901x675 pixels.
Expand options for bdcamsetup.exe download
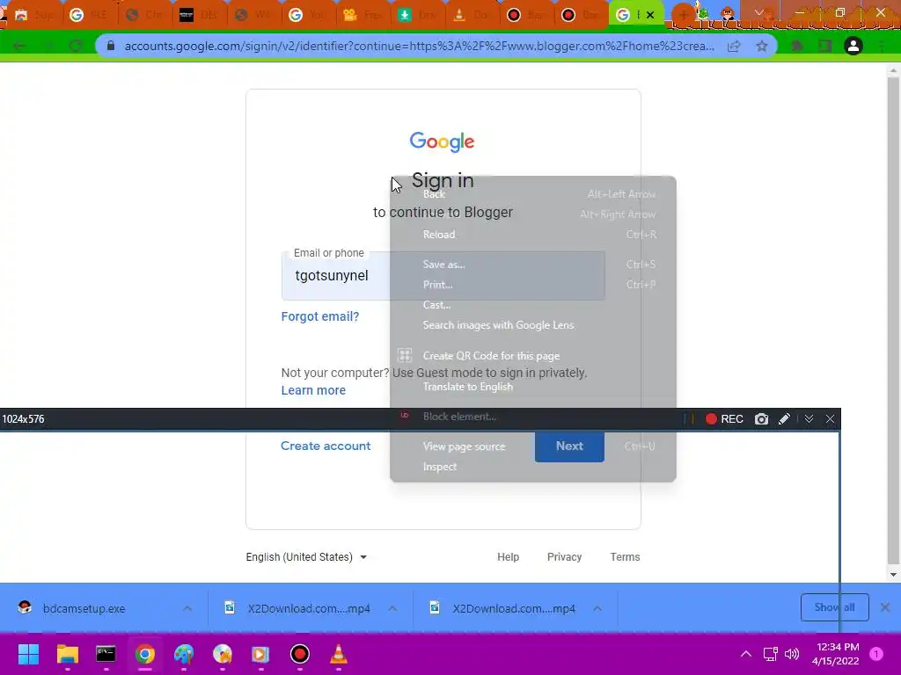187,608
